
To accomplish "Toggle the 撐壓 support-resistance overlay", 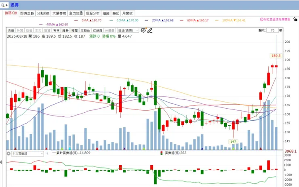I will coord(75,31).
